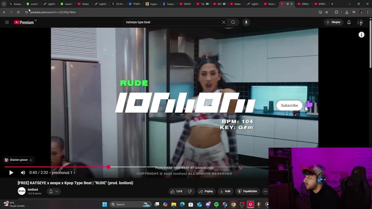Click the red video progress scrubber
The image size is (372, 209).
point(108,167)
